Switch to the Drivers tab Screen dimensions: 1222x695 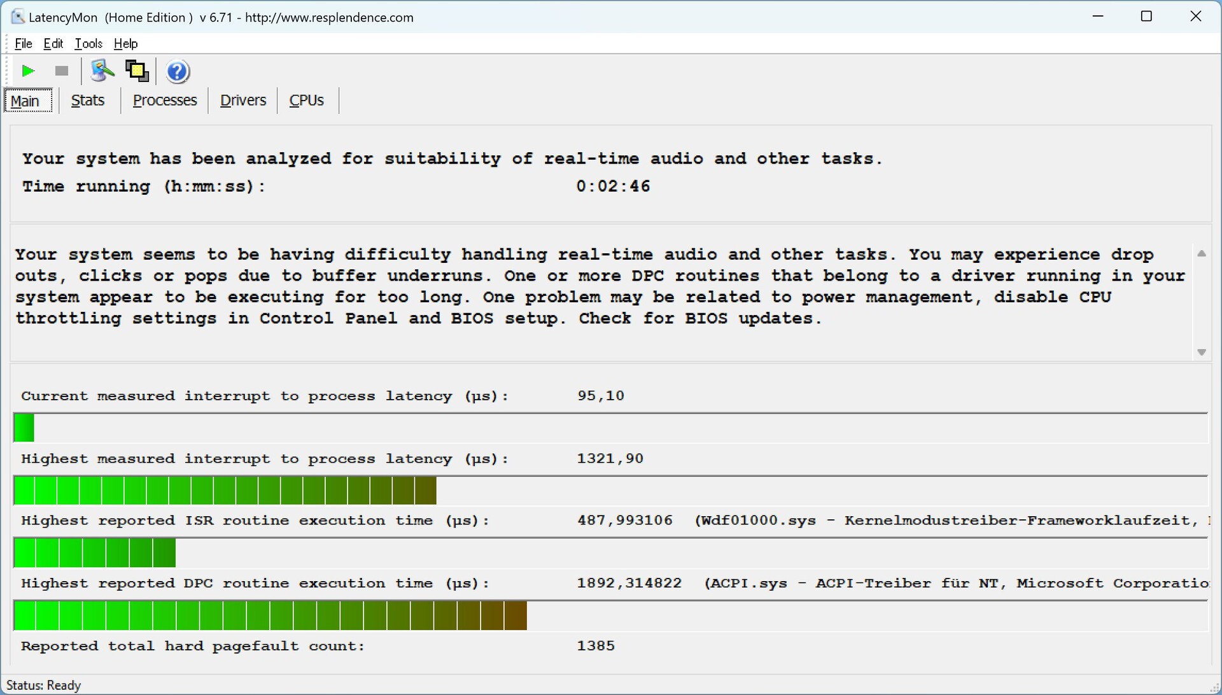coord(242,101)
